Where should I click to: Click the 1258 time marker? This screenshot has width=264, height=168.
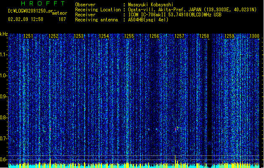tap(204, 36)
